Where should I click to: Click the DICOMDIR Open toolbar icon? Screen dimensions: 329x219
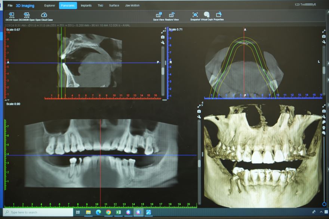click(x=27, y=15)
